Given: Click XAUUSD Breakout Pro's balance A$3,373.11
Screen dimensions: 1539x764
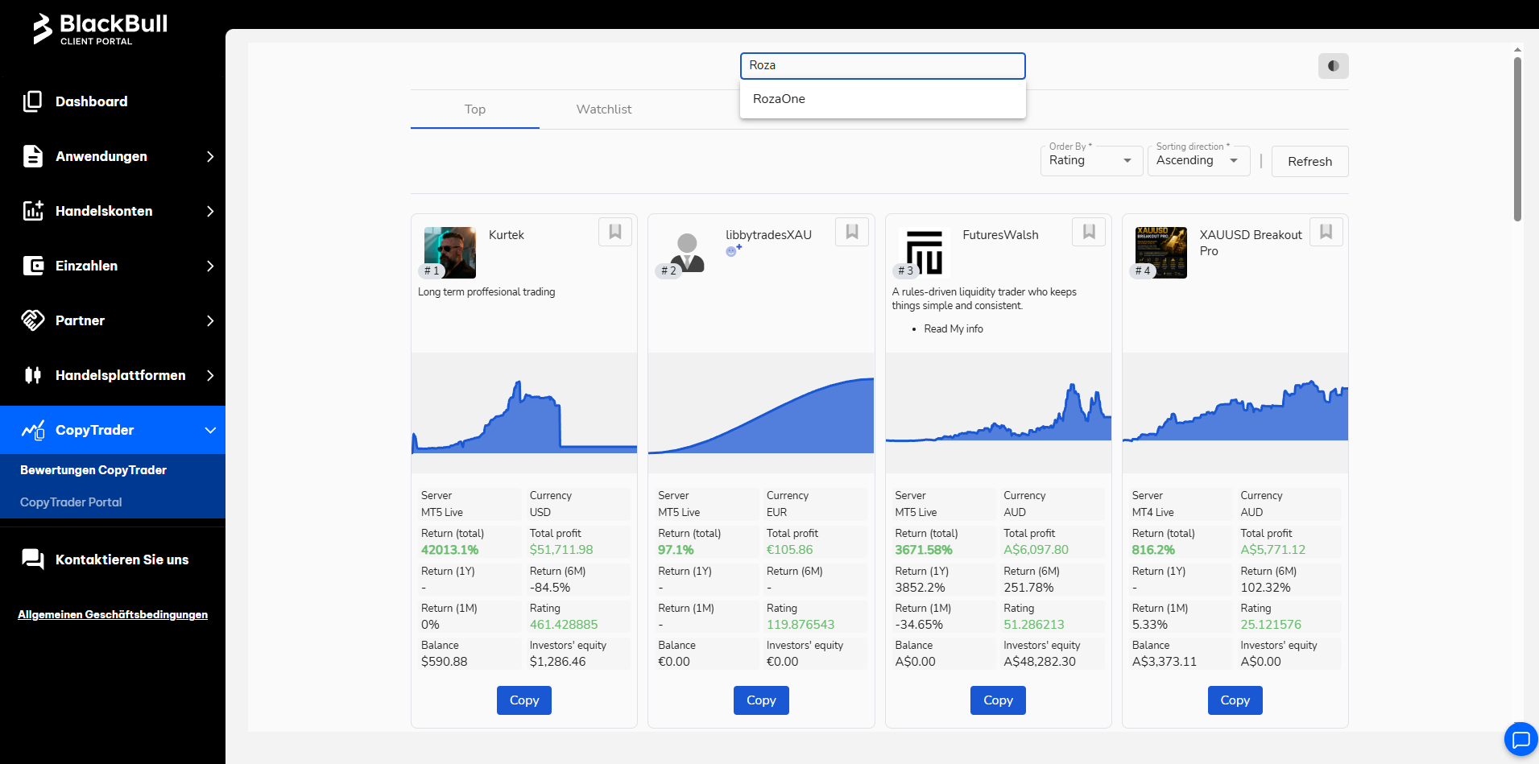Looking at the screenshot, I should pos(1165,662).
